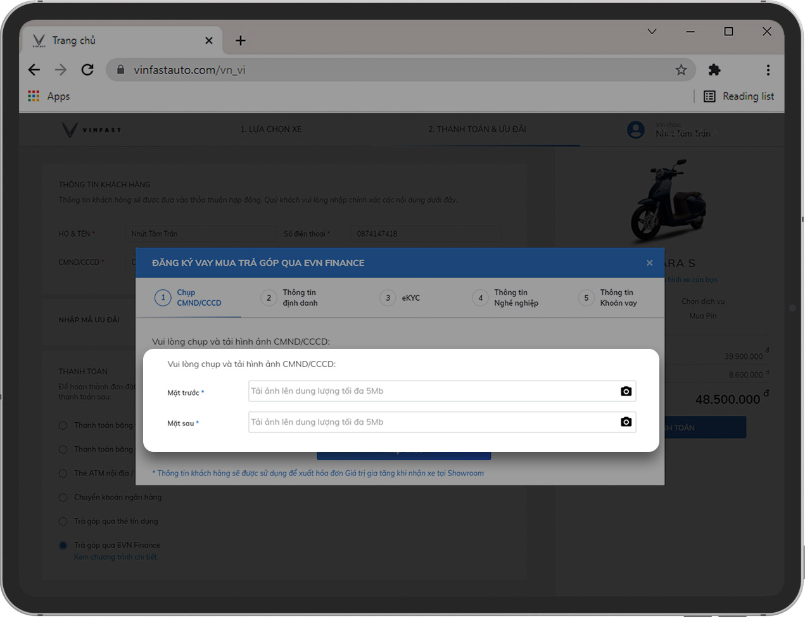Open the browser extensions puzzle icon

(x=714, y=70)
